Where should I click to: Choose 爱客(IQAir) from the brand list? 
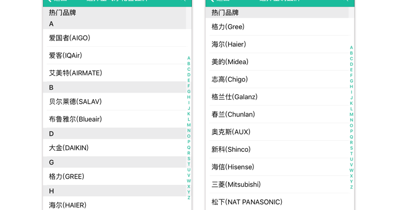[x=66, y=56]
